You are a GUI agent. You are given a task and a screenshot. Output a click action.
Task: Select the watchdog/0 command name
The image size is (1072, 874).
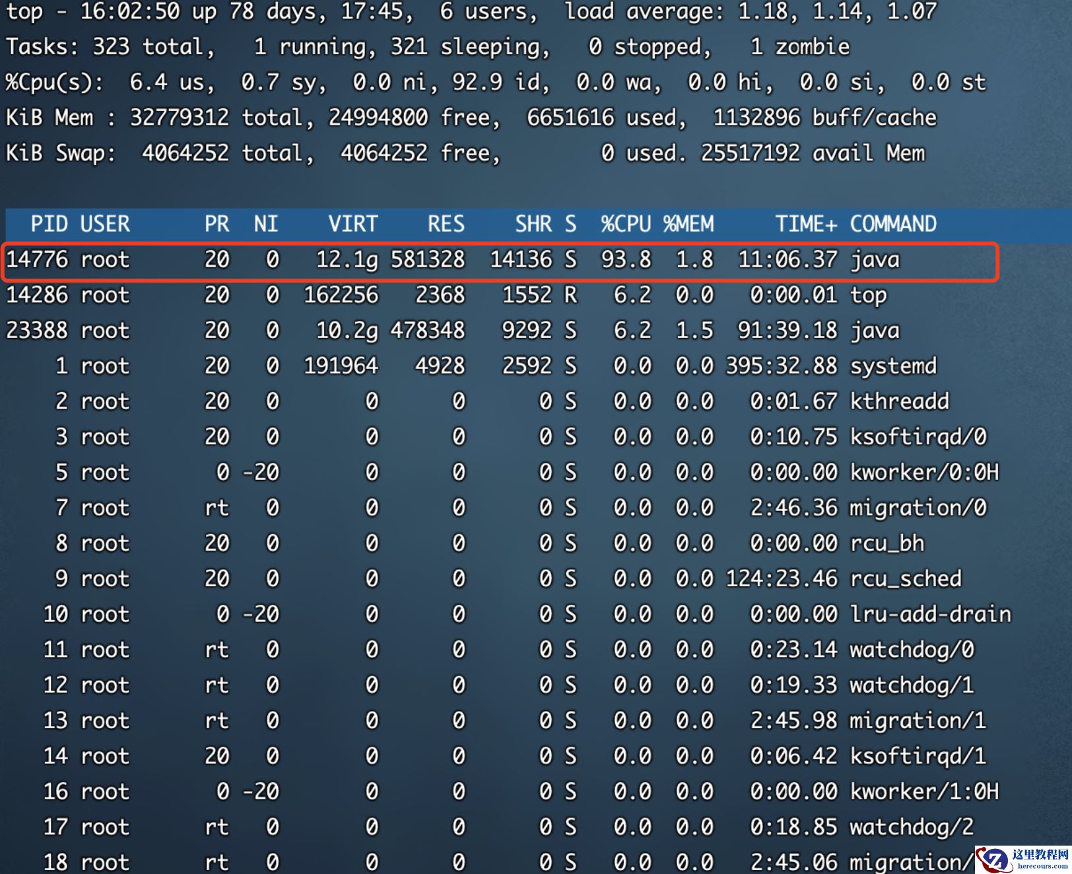912,651
